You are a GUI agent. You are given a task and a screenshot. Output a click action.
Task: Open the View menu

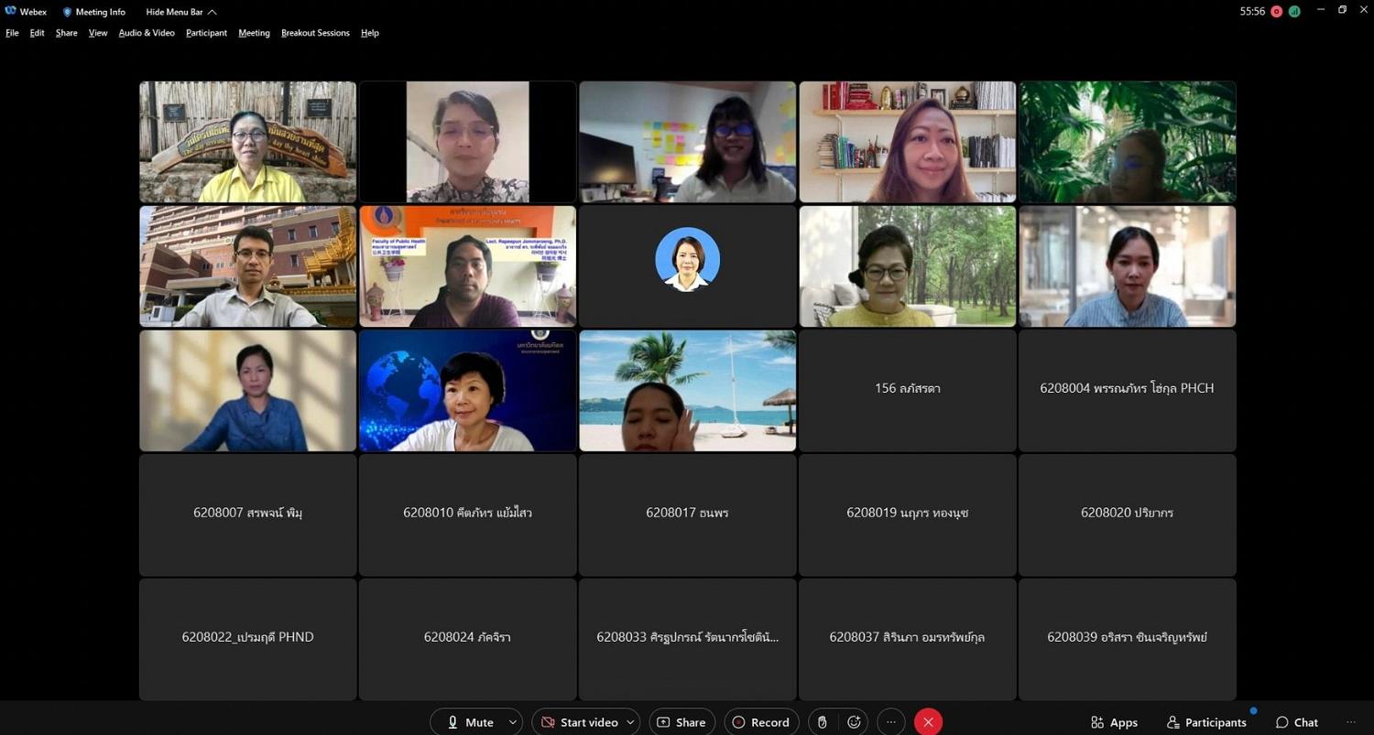[x=98, y=33]
